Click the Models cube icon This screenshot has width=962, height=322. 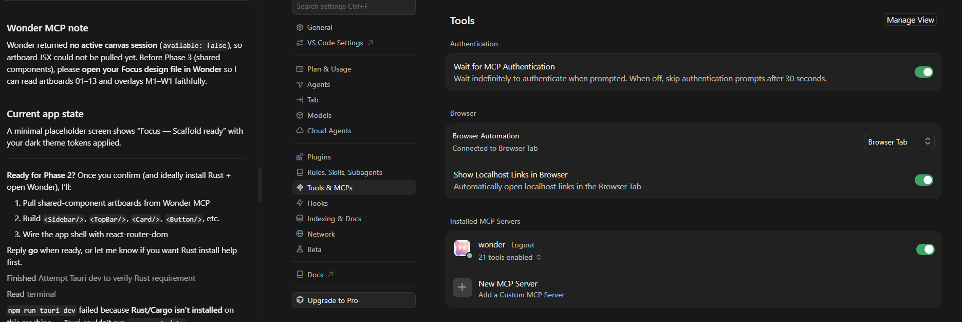point(300,115)
